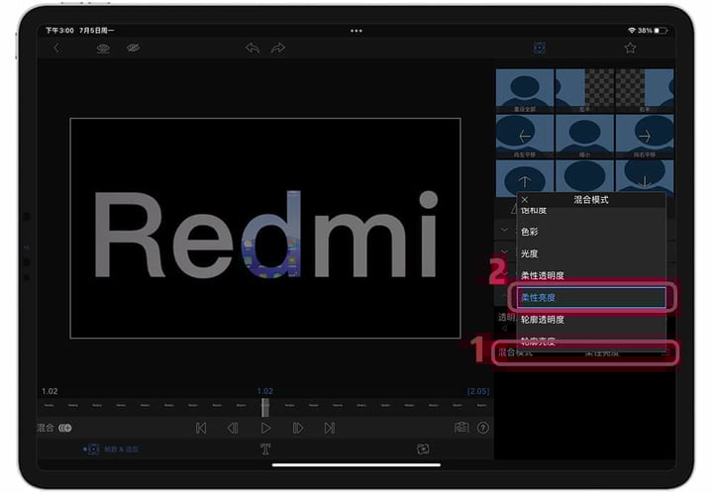Tap the battery indicator in the status bar

pos(661,31)
